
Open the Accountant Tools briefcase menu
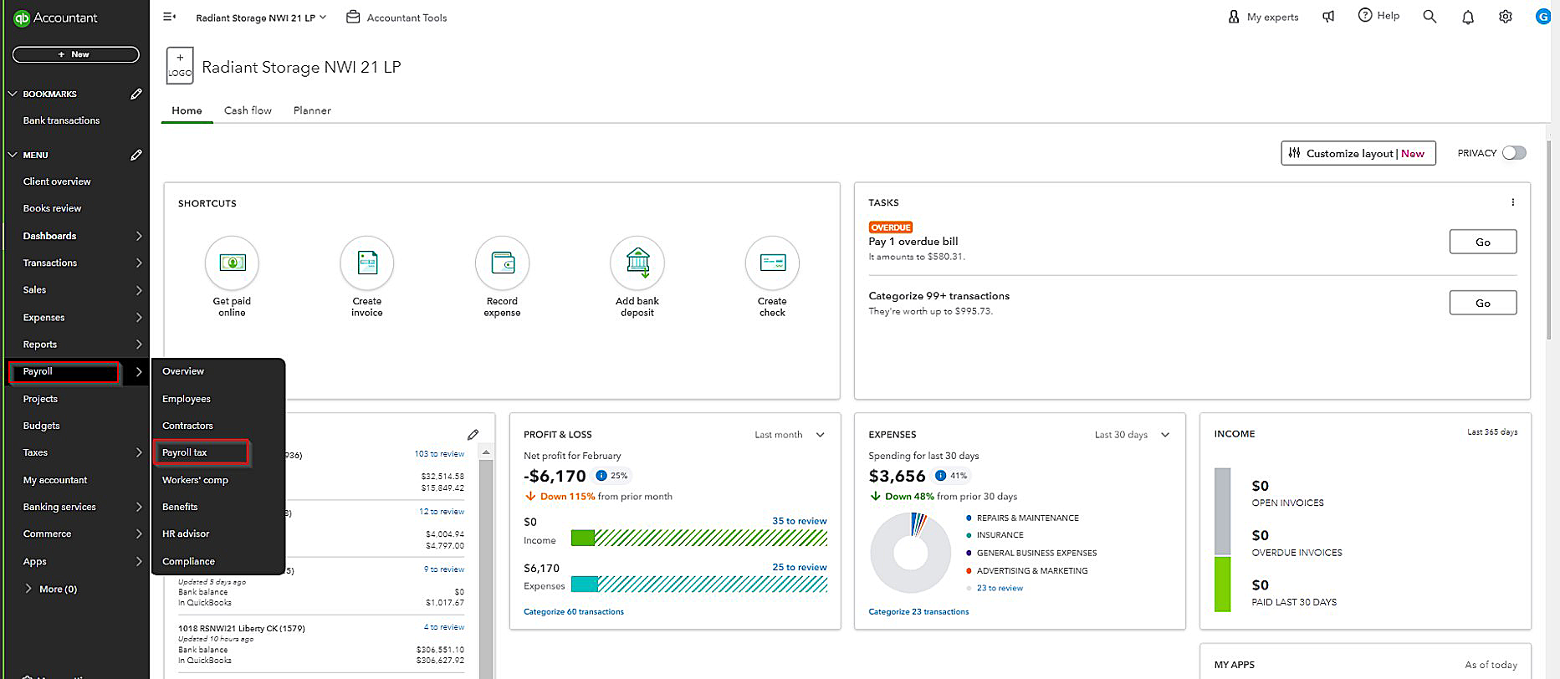(x=396, y=18)
